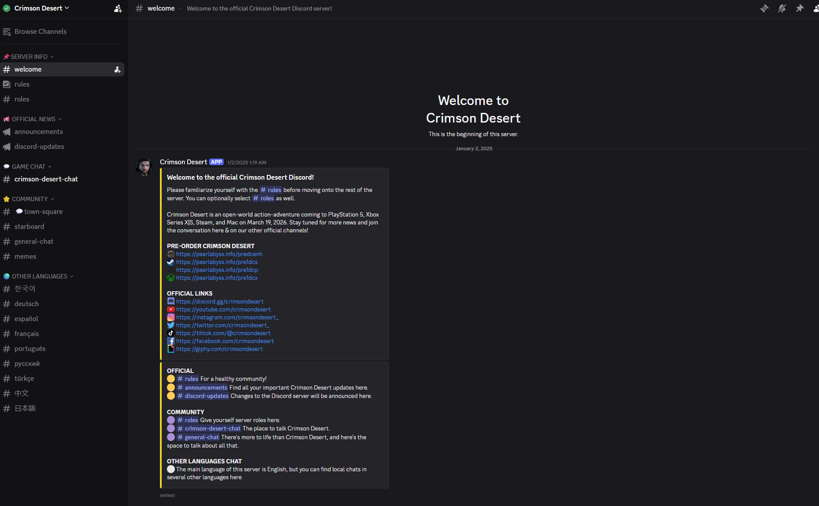Click the Crimson Desert message author name
This screenshot has height=506, width=819.
183,162
